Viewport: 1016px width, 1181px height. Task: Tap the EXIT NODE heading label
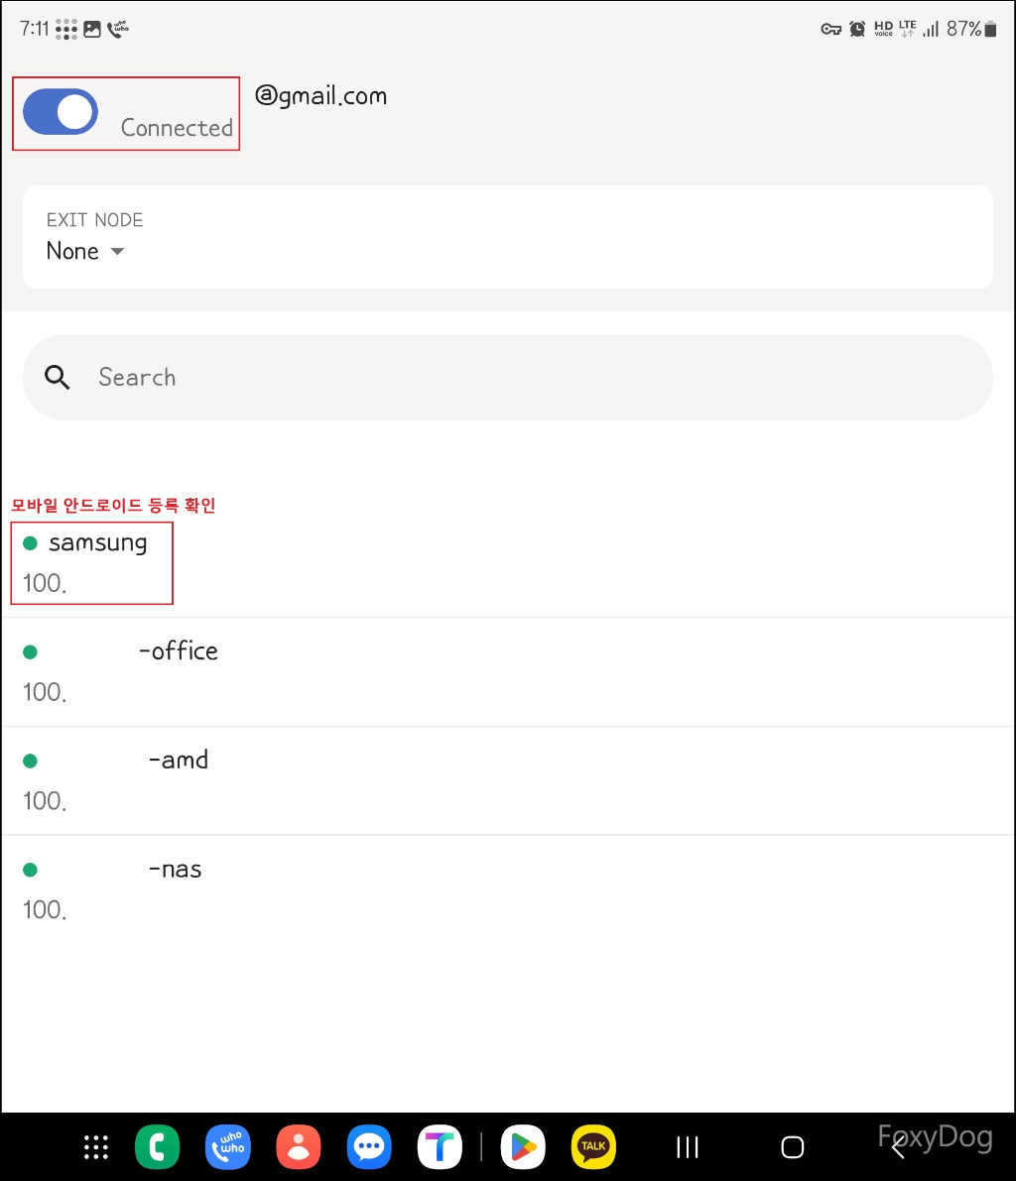pyautogui.click(x=95, y=220)
